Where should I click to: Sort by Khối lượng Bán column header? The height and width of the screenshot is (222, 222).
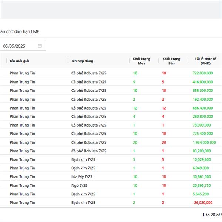click(x=171, y=61)
